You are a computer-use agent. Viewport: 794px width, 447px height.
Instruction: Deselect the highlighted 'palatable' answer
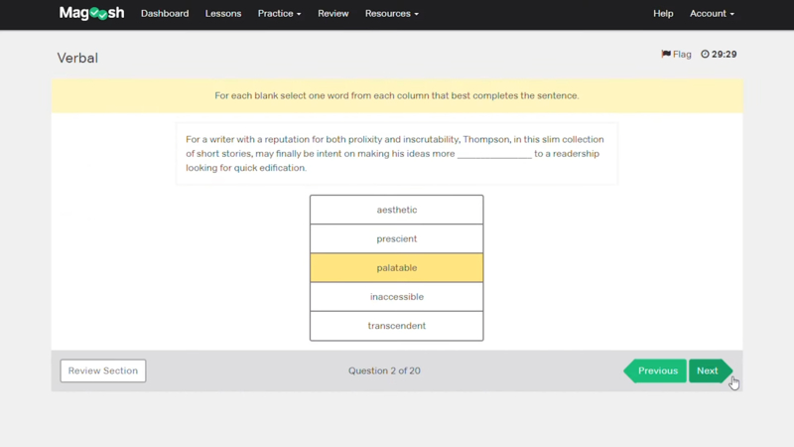click(396, 267)
